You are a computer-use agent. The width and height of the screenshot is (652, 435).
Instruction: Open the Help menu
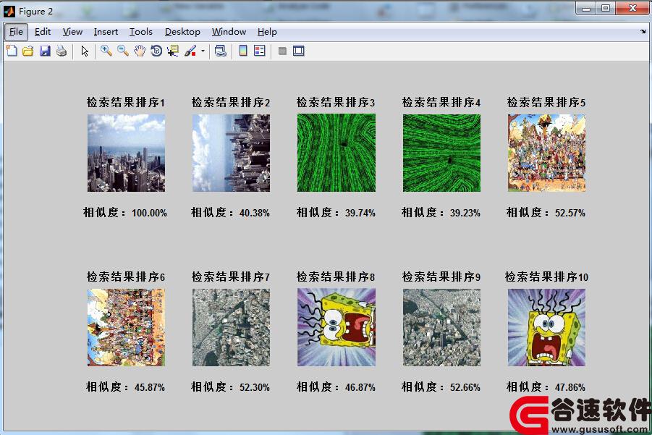(267, 32)
